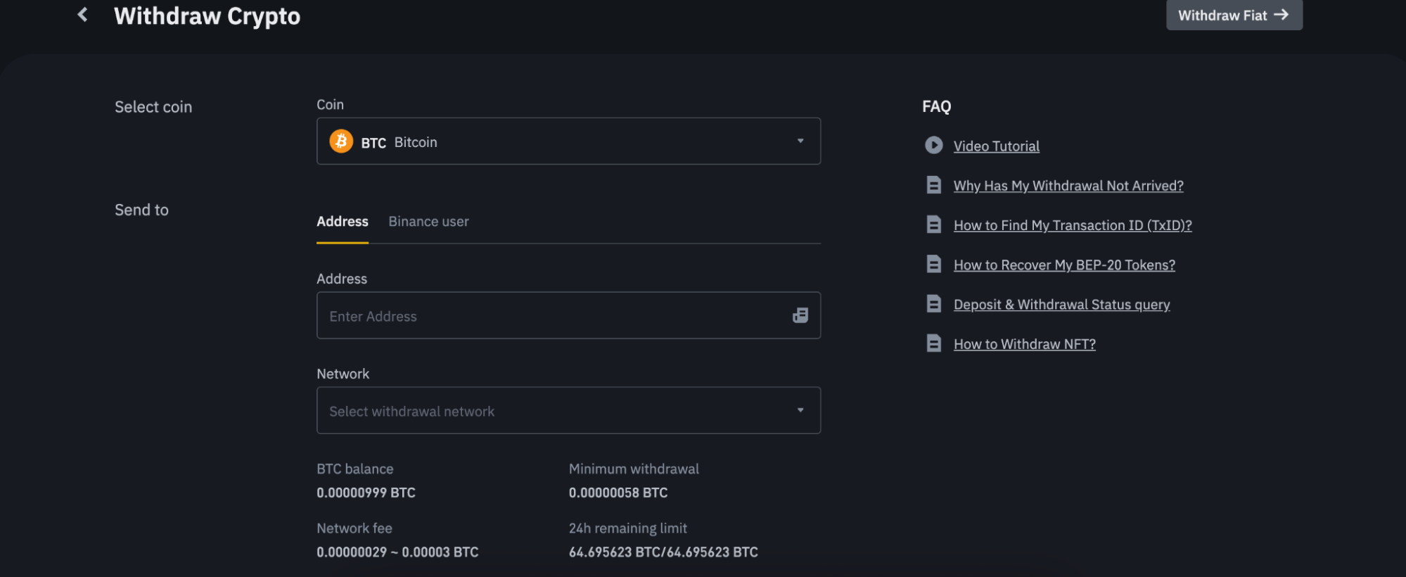Click the Withdraw Fiat button

click(x=1234, y=14)
